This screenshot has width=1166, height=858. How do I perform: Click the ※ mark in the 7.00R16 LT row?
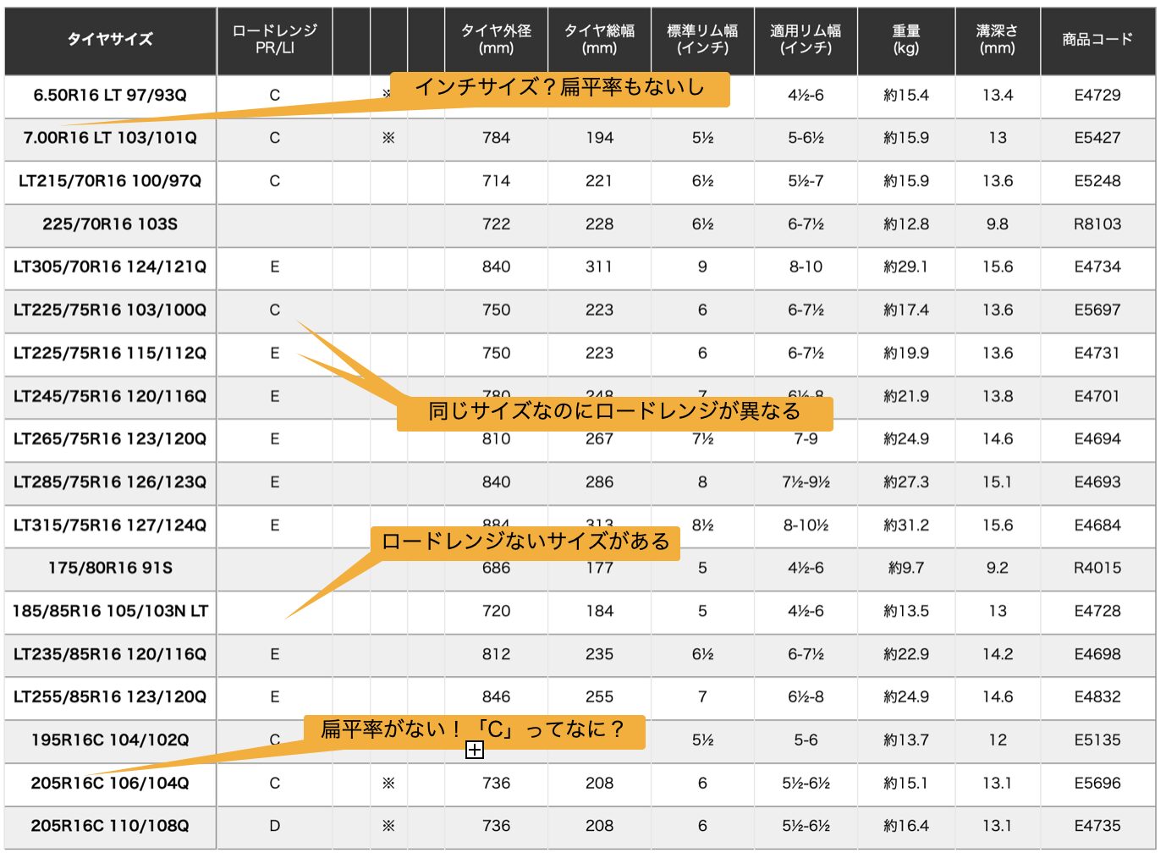pyautogui.click(x=388, y=138)
